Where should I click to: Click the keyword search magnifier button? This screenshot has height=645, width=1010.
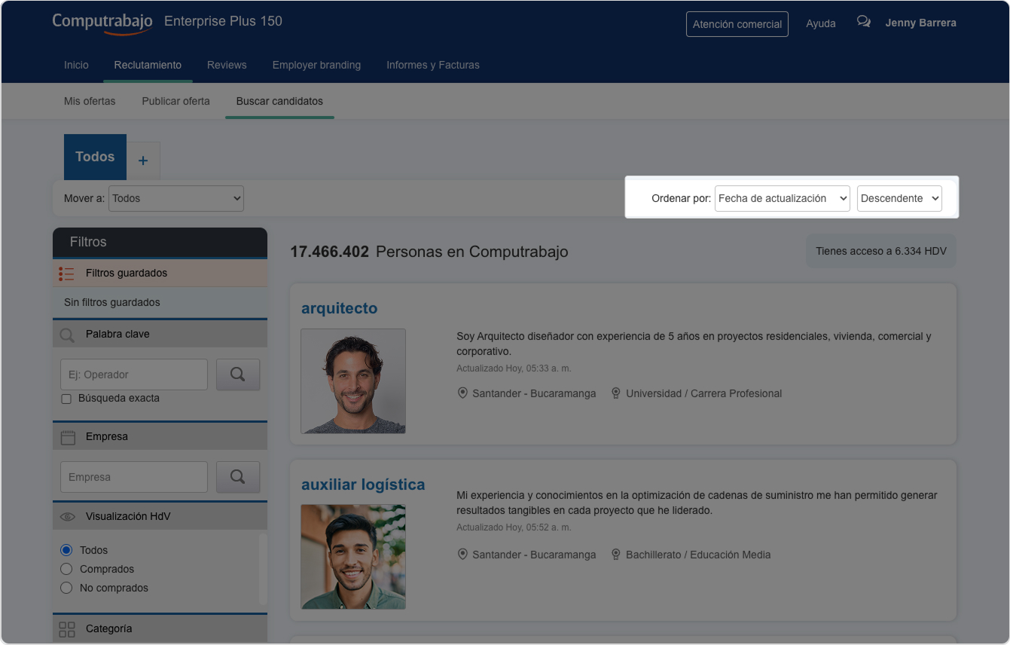[x=238, y=374]
